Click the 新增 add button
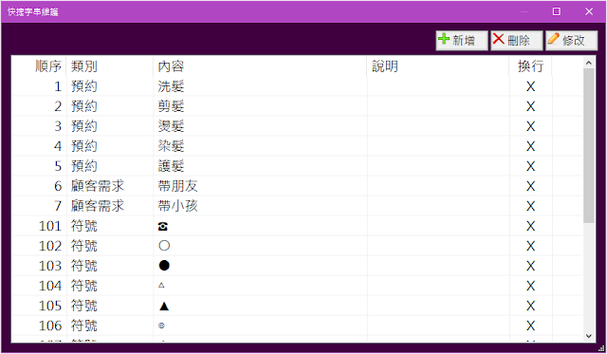 pos(462,40)
